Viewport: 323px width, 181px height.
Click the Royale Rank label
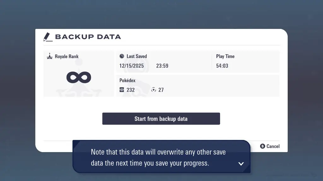[67, 57]
